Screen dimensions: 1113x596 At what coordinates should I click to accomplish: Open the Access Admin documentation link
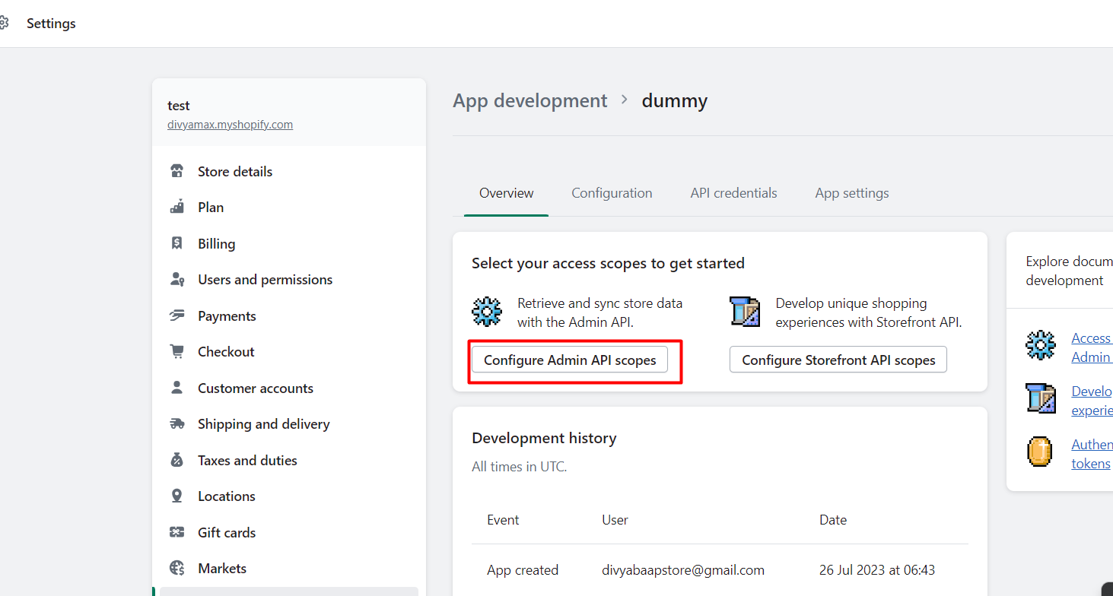click(1092, 347)
